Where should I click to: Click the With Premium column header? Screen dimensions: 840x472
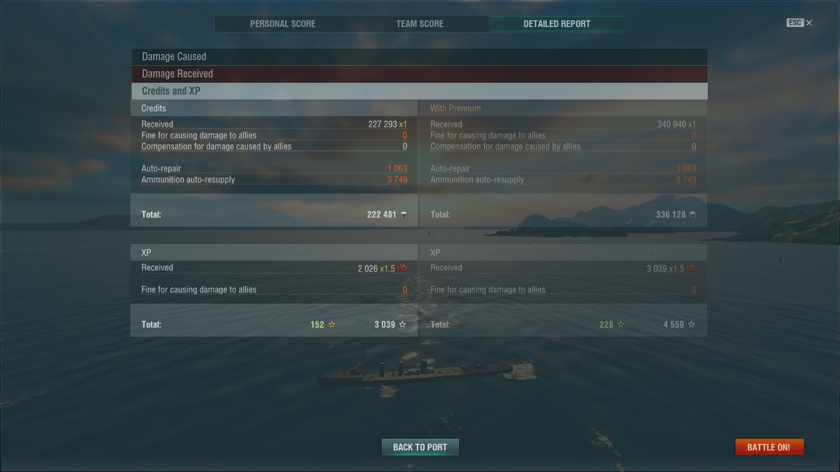456,108
